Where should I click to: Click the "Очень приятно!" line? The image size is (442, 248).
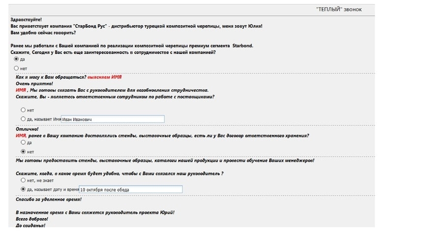pyautogui.click(x=34, y=84)
